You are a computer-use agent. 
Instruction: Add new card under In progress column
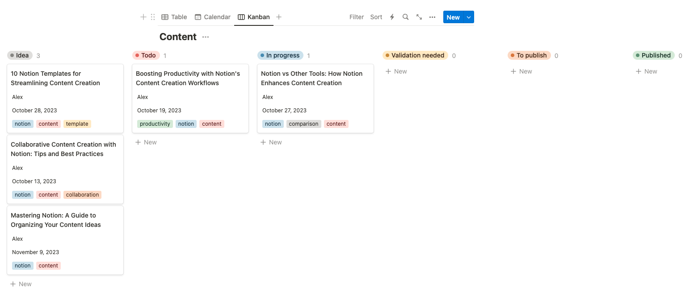pos(271,142)
